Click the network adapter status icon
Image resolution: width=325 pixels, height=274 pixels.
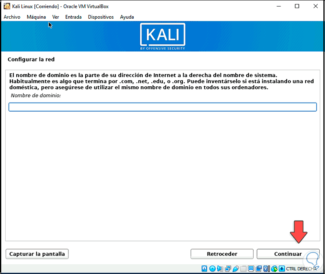[228, 269]
